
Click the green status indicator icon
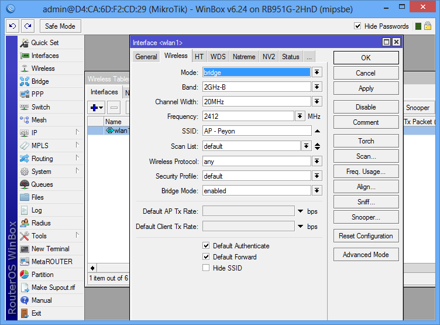pyautogui.click(x=418, y=26)
